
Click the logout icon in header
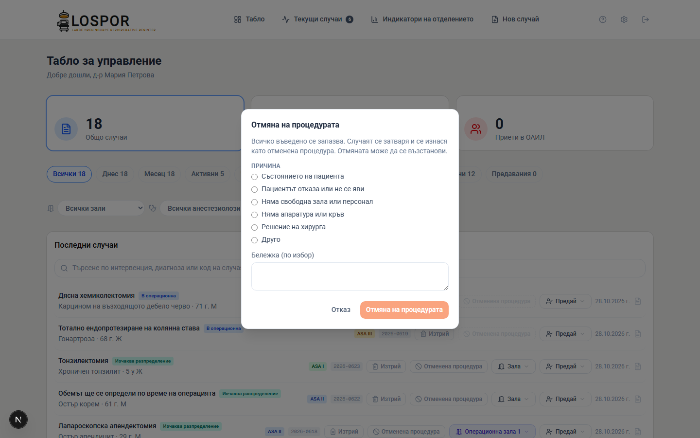click(x=646, y=19)
